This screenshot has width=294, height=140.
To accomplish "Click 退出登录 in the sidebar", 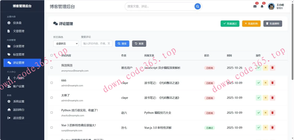I will tap(22, 118).
